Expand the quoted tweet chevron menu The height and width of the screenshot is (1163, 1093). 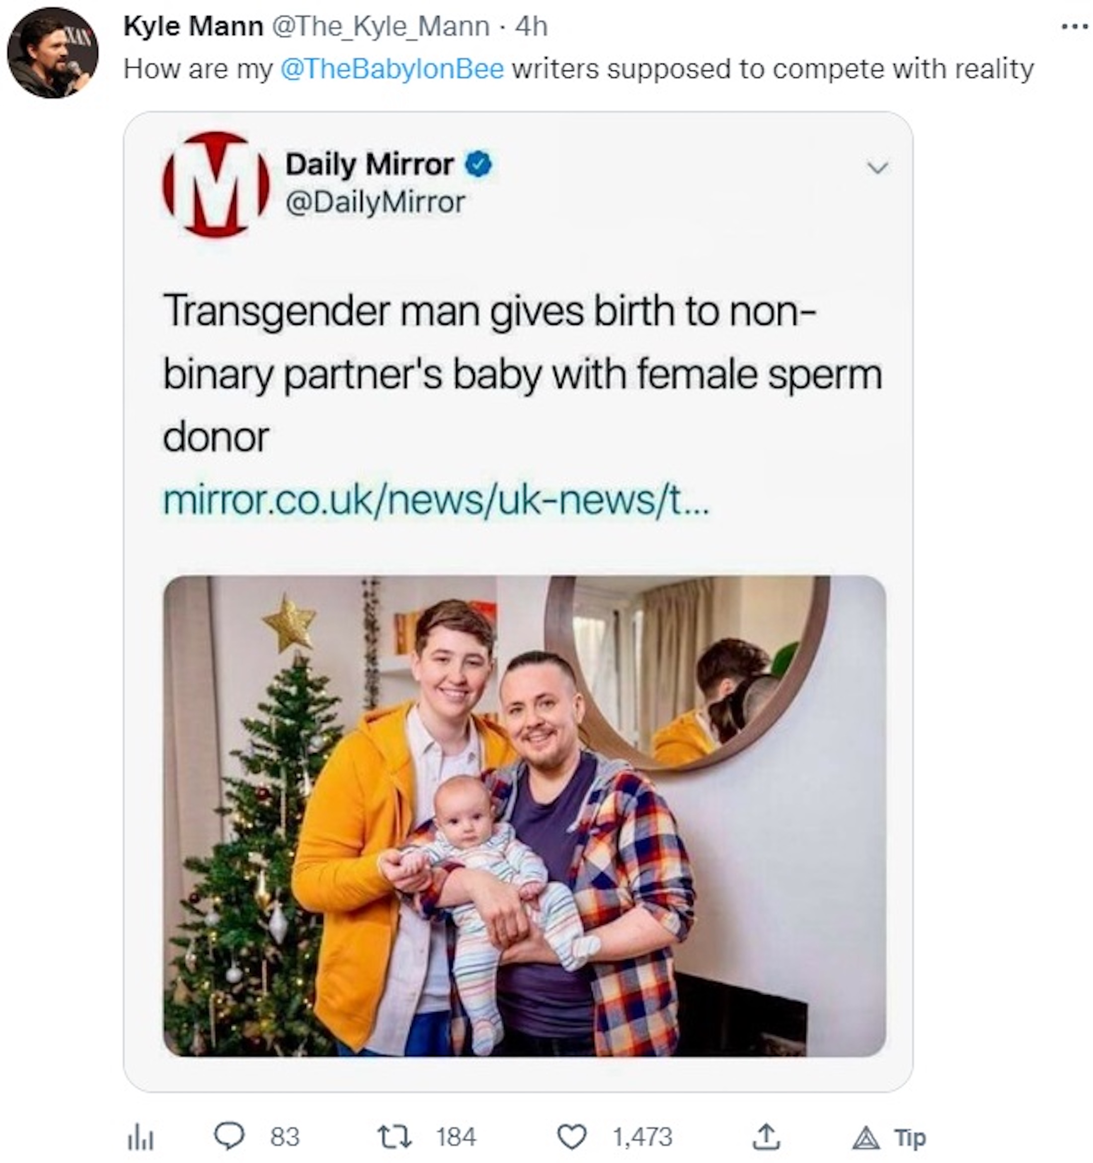point(877,168)
